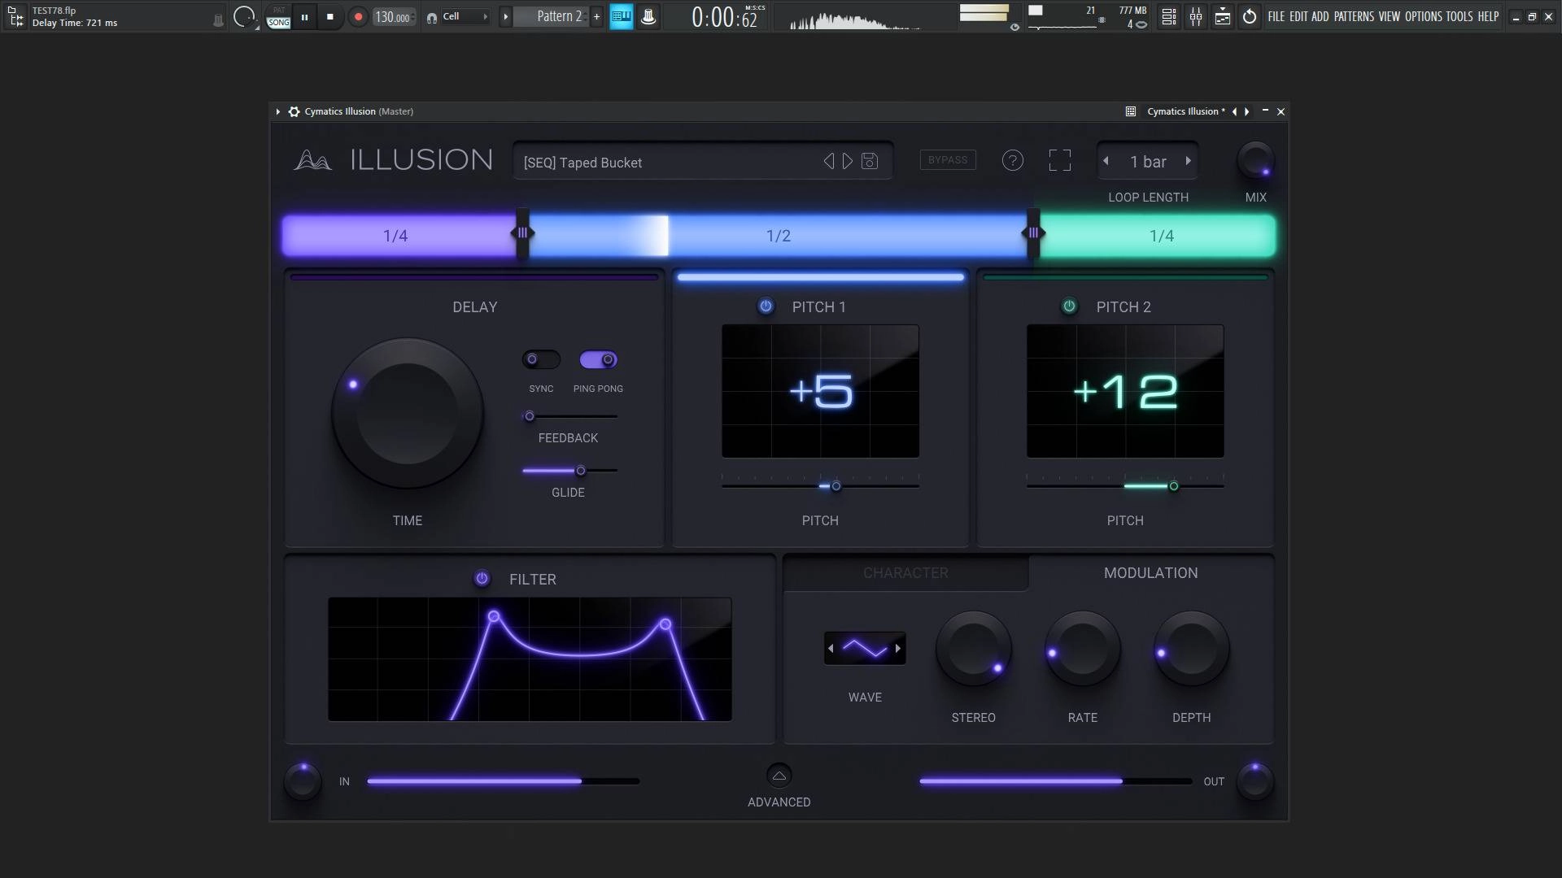Open the FILE menu
1562x878 pixels.
tap(1276, 16)
